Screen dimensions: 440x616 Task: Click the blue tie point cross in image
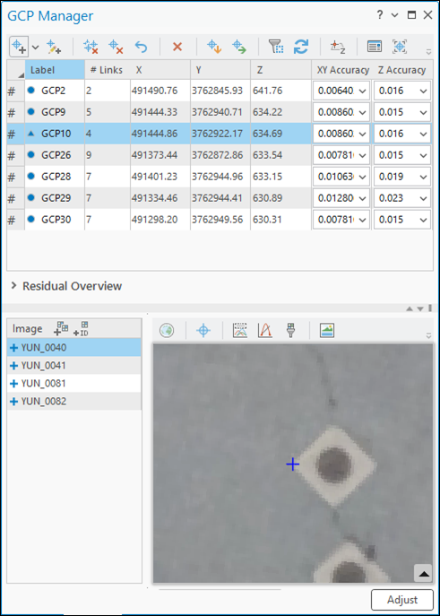[x=293, y=464]
